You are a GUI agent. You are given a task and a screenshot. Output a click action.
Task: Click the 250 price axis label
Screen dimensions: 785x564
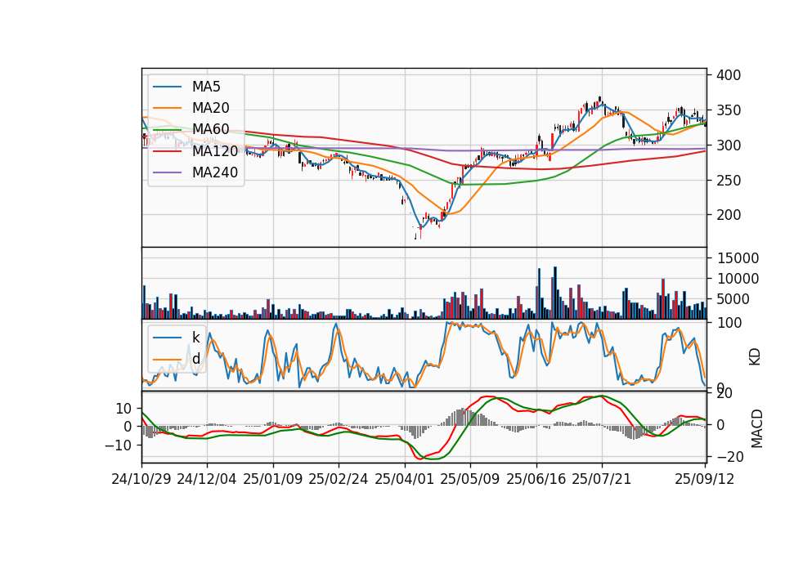(x=729, y=180)
